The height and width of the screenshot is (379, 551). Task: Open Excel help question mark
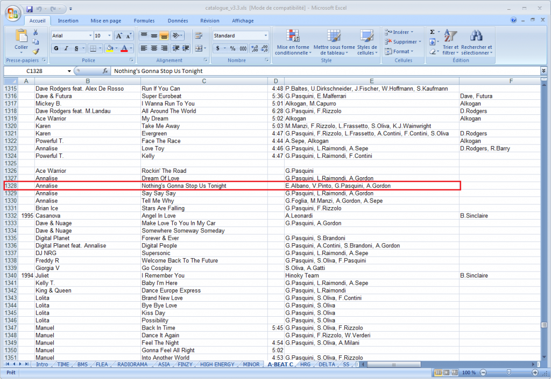[513, 20]
